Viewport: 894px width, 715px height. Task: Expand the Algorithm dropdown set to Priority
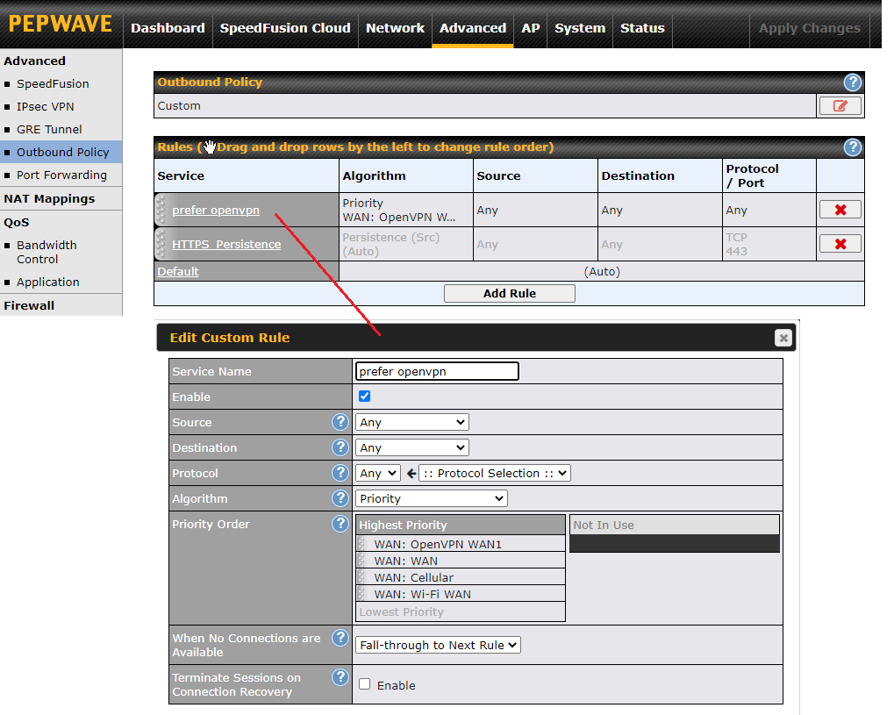[x=432, y=498]
